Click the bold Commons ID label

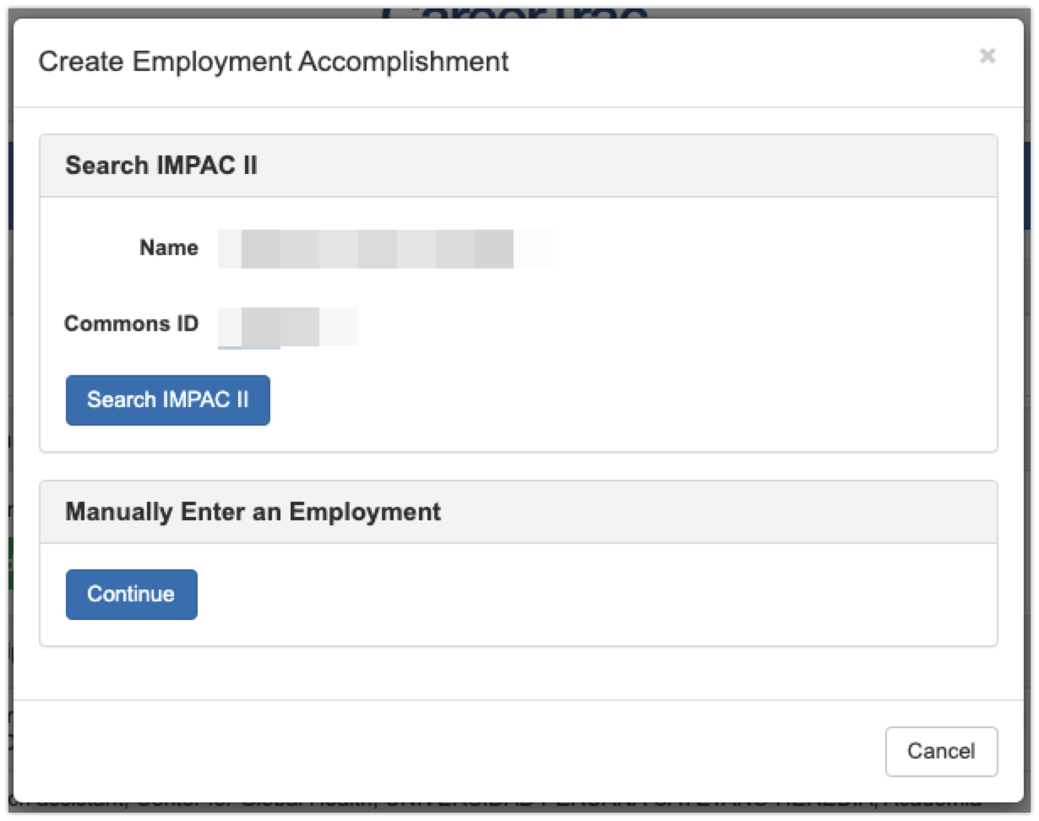131,324
